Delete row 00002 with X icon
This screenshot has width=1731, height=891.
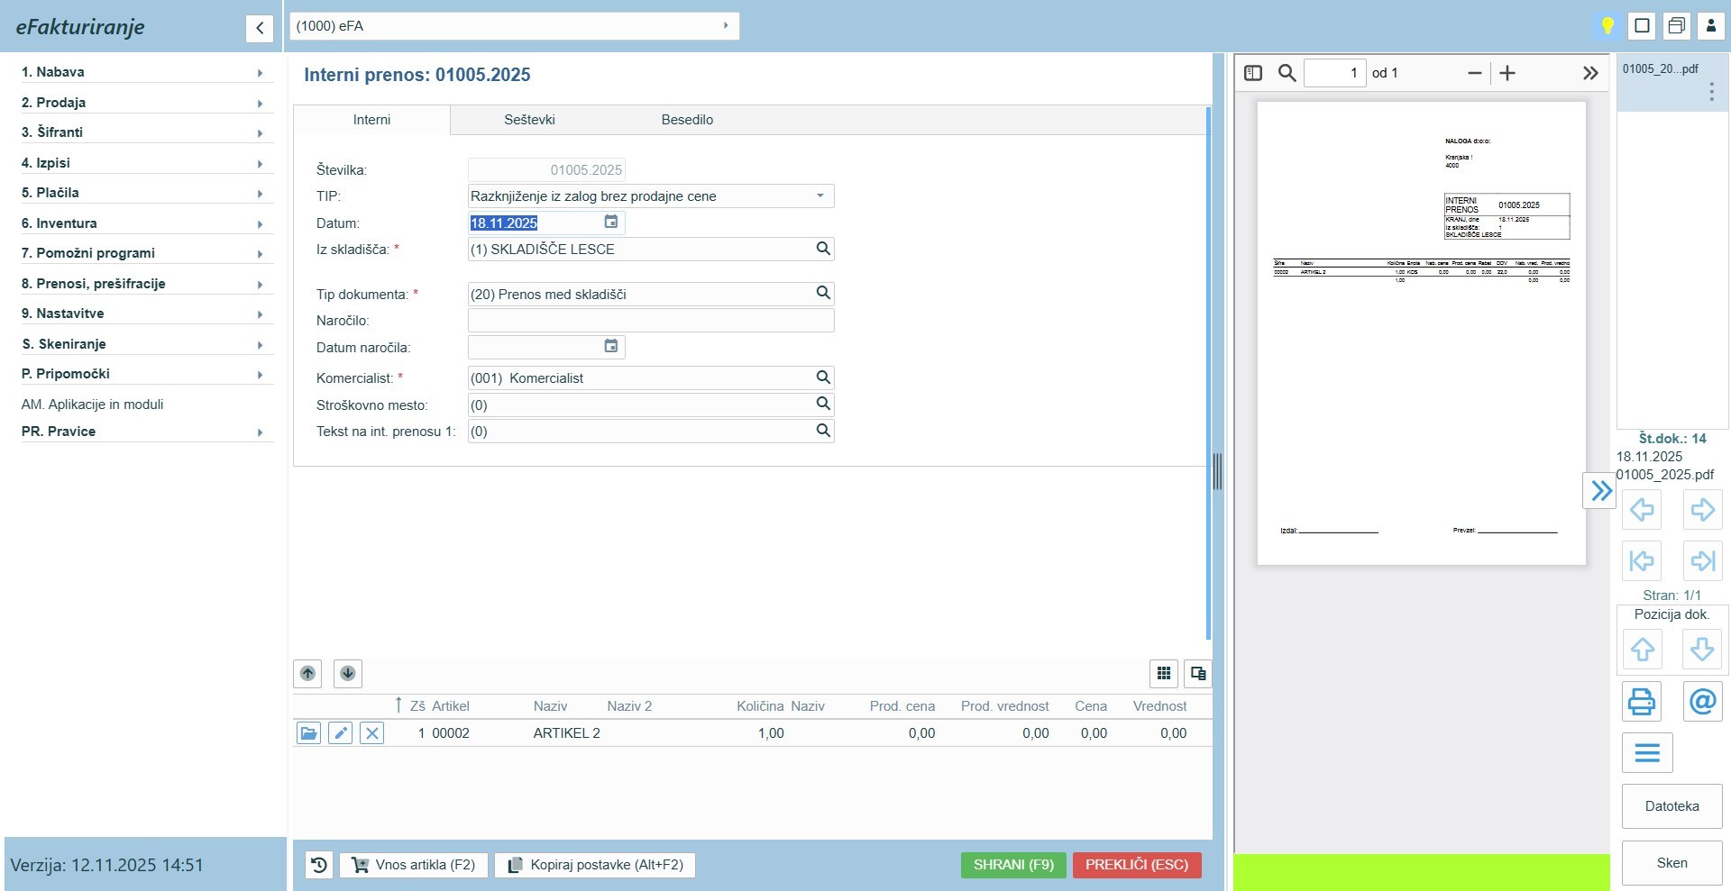coord(371,733)
